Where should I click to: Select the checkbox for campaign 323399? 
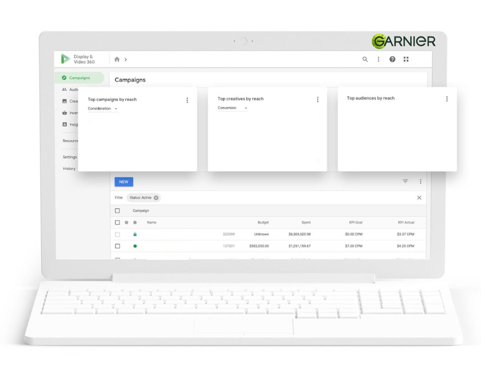[x=117, y=235]
